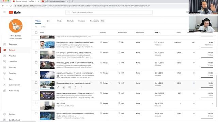The image size is (218, 122).
Task: Open Comments in the sidebar
Action: point(13,62)
